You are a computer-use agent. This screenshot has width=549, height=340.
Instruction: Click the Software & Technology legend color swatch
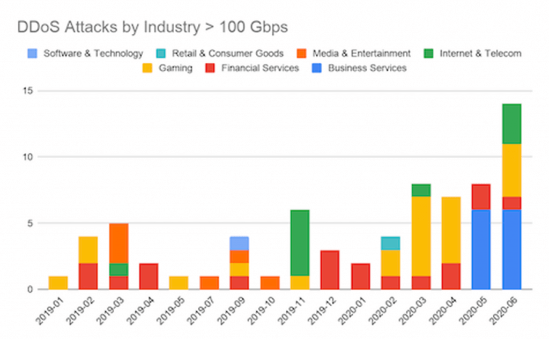click(x=32, y=54)
